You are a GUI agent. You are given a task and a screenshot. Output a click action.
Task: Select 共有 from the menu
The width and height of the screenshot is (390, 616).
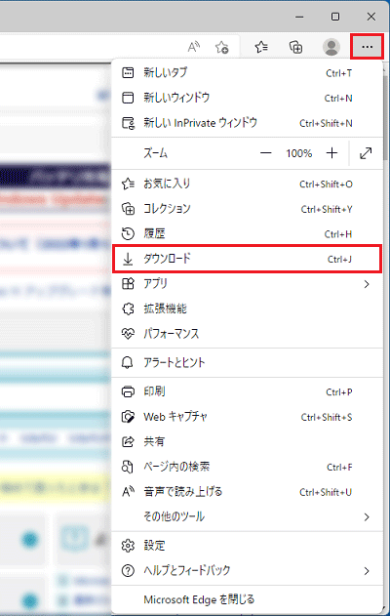point(248,442)
